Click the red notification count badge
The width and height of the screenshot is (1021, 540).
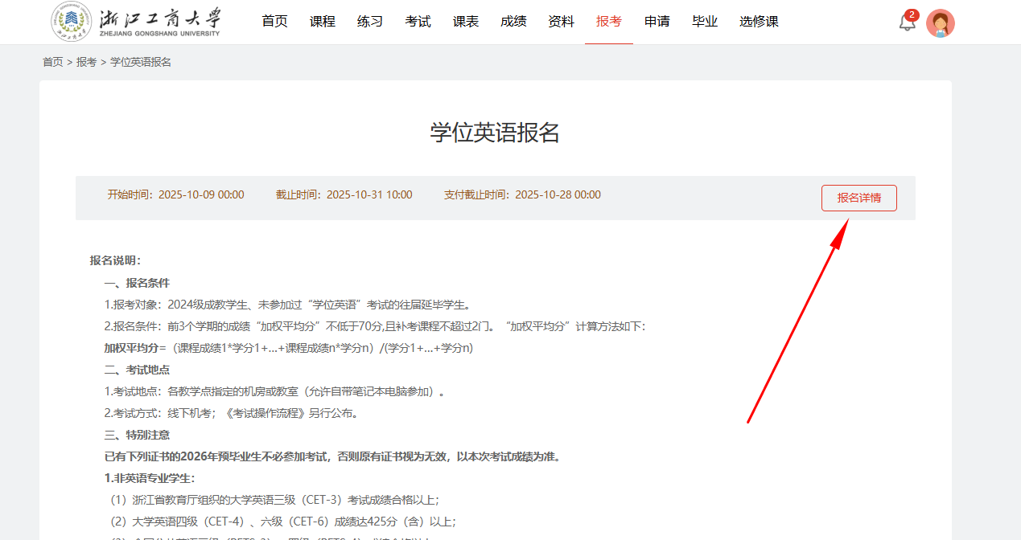pos(912,14)
